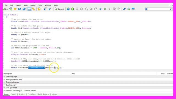Click the functions list icon
The width and height of the screenshot is (176, 99).
click(x=50, y=9)
